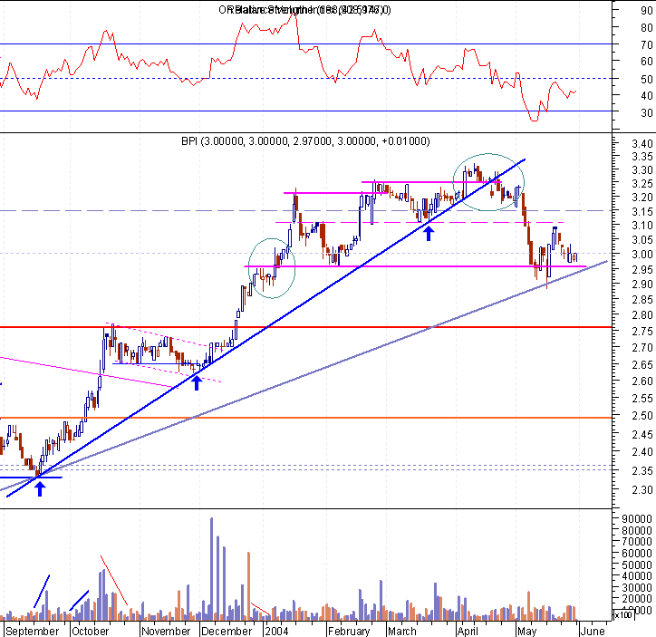Click the November month label
This screenshot has width=656, height=637.
[166, 631]
